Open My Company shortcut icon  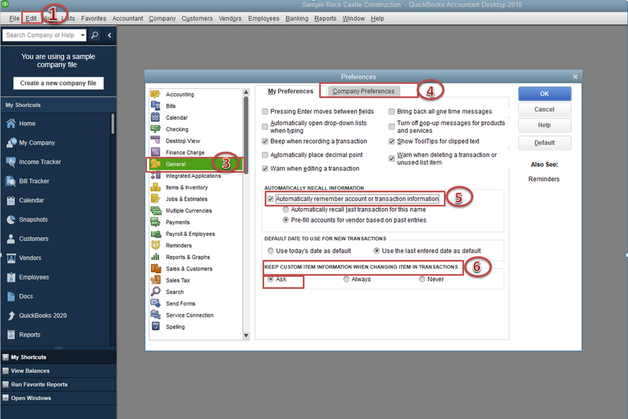[11, 143]
